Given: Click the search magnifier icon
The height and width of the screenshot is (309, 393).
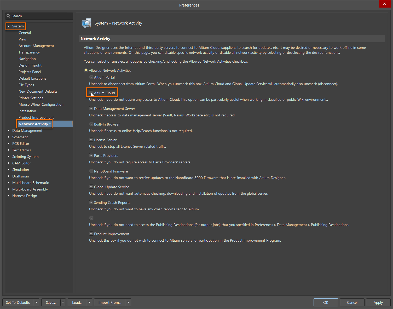Looking at the screenshot, I should pyautogui.click(x=8, y=16).
